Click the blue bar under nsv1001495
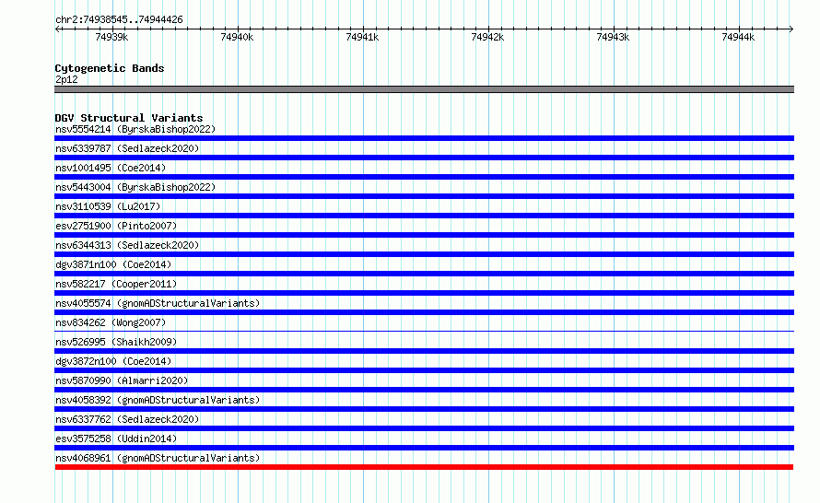 424,177
